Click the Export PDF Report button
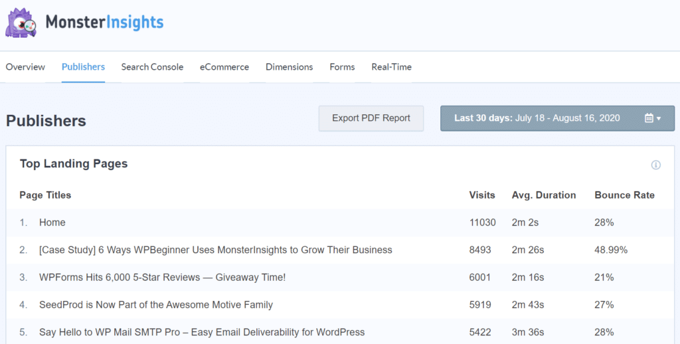 pos(371,118)
